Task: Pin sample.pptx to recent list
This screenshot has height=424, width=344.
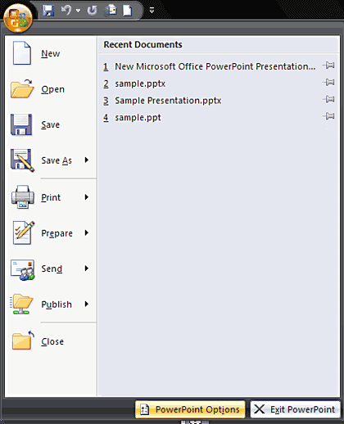Action: [328, 82]
